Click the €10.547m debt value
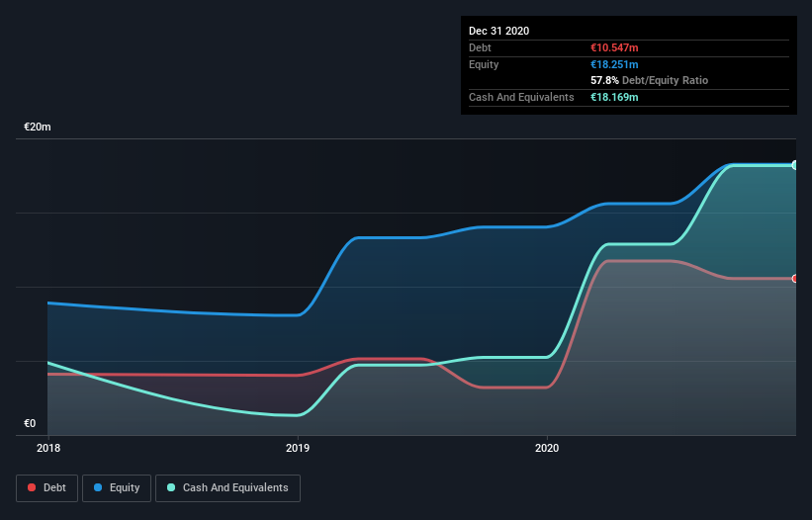 (614, 47)
